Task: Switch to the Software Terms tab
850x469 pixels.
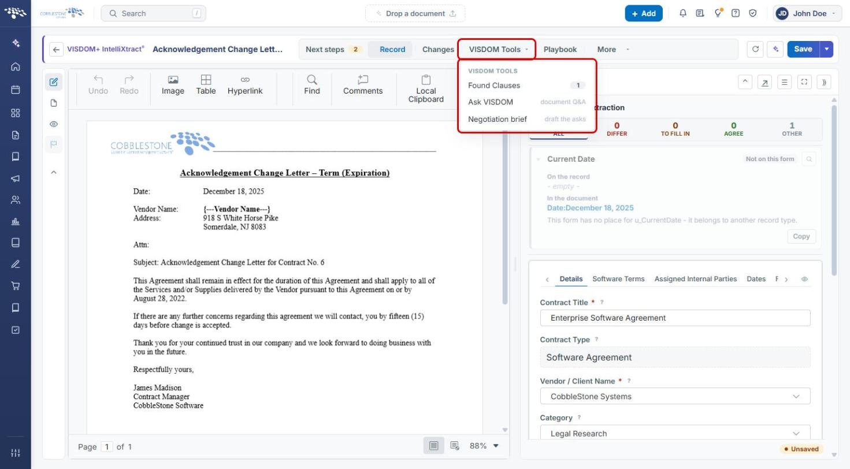Action: click(618, 279)
